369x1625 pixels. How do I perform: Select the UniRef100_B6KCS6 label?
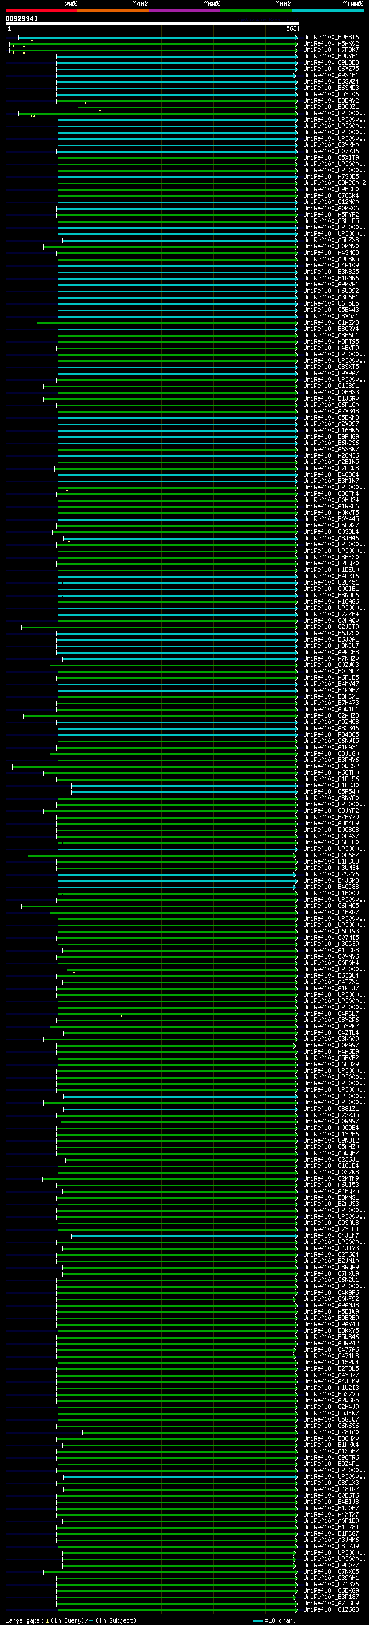(x=330, y=443)
